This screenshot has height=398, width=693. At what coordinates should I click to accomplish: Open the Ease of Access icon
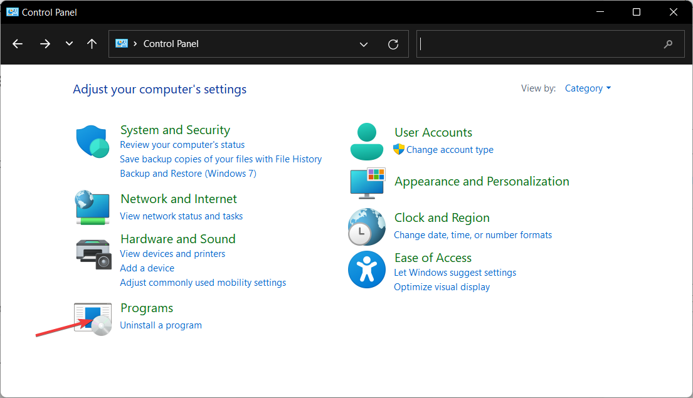[366, 270]
